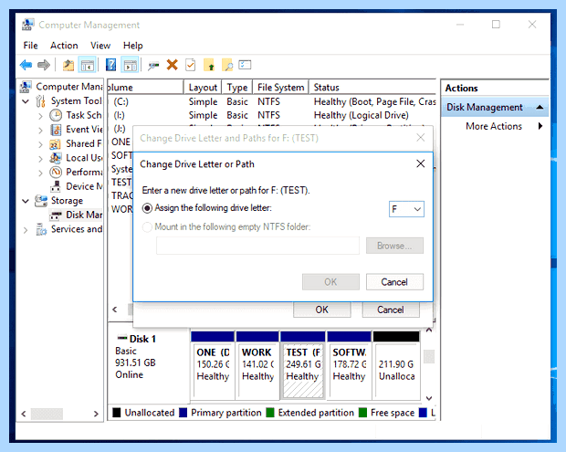Select the 211.90 GB Unallocated block

click(x=396, y=364)
